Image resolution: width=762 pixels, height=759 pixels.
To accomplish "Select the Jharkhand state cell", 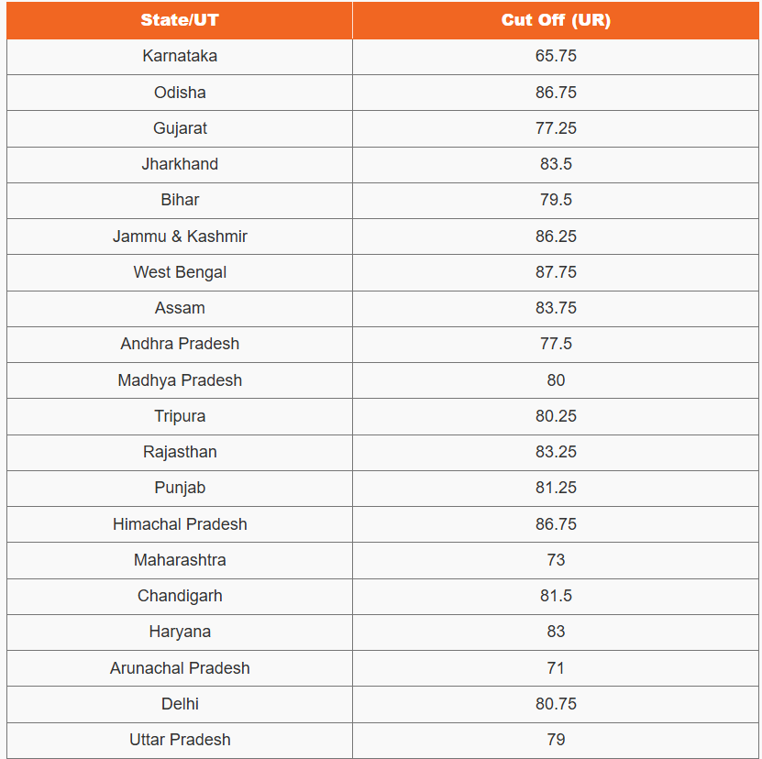I will click(180, 164).
